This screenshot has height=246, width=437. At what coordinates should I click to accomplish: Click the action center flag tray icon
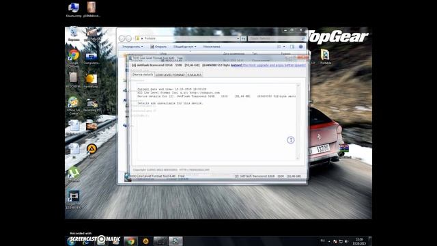click(x=335, y=241)
